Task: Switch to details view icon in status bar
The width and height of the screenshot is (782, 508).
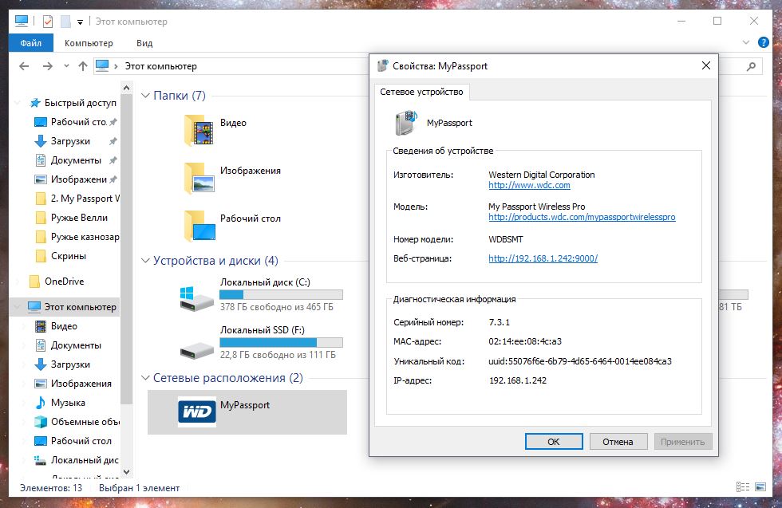Action: tap(743, 487)
